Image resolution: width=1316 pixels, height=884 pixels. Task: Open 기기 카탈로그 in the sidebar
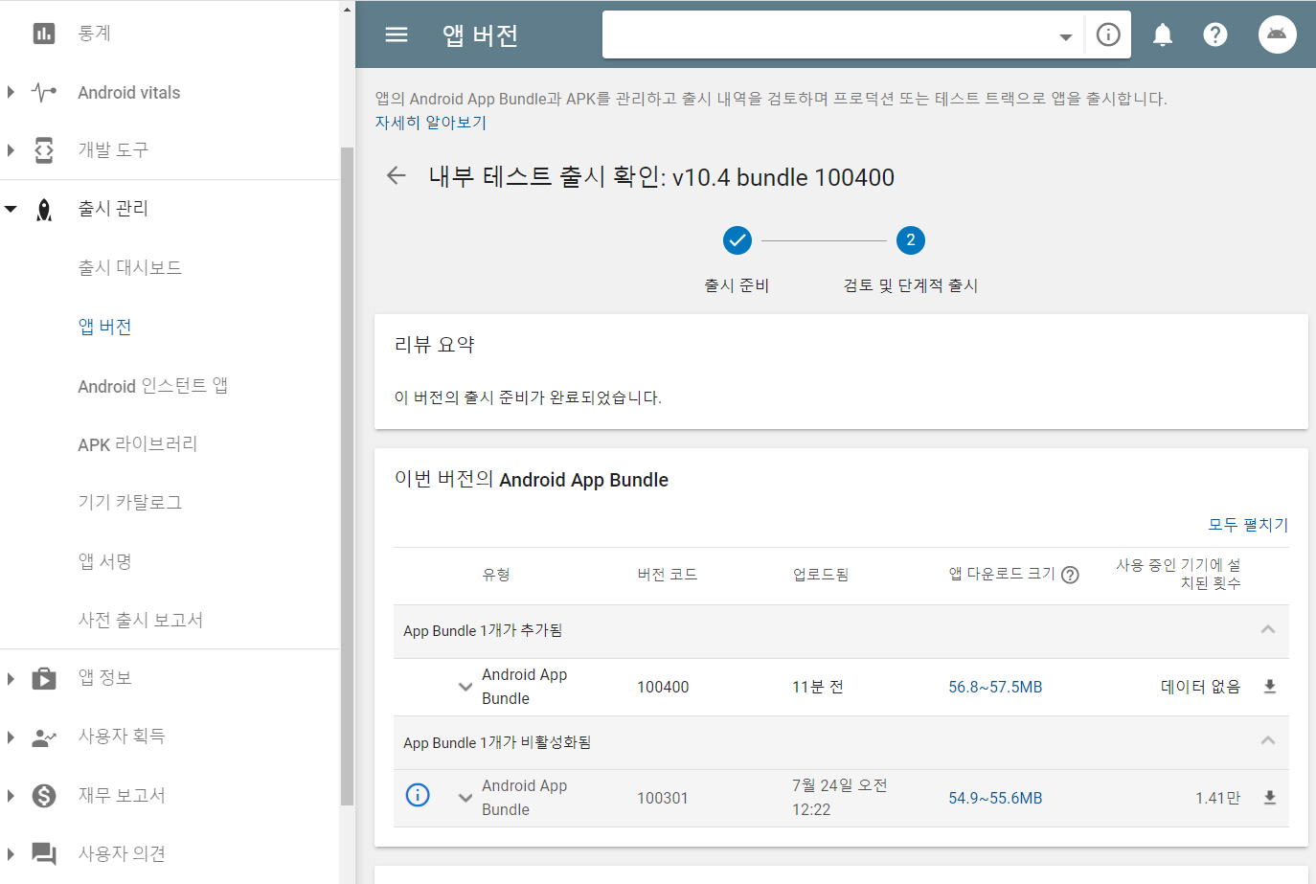point(130,503)
